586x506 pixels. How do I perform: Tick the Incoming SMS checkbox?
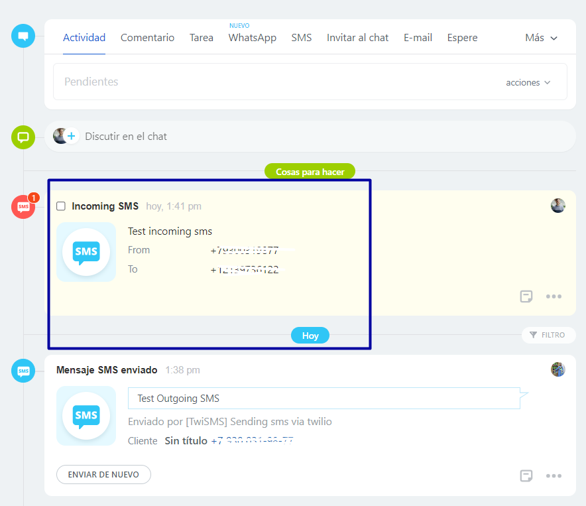[x=61, y=206]
